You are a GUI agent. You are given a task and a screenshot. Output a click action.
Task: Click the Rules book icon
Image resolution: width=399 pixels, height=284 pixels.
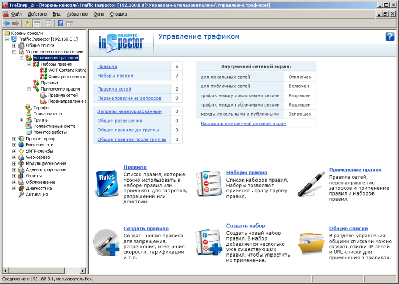107,184
